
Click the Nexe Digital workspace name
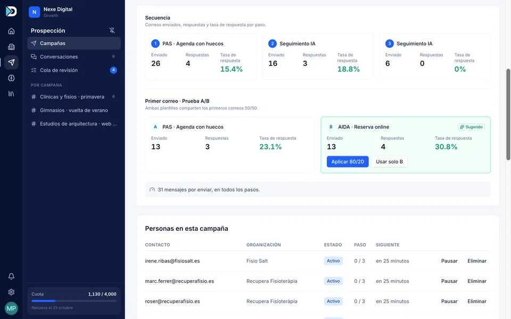tap(58, 9)
